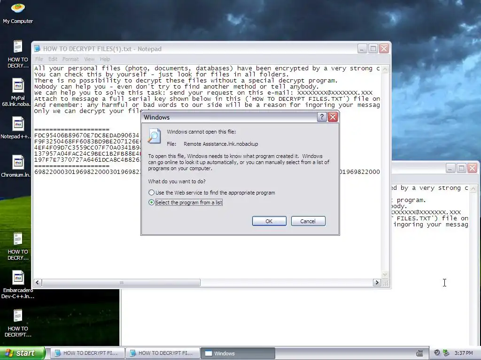
Task: Click the XXXXXXXX@XXXXXXX.XXX e-mail text in front Notepad
Action: click(x=334, y=93)
